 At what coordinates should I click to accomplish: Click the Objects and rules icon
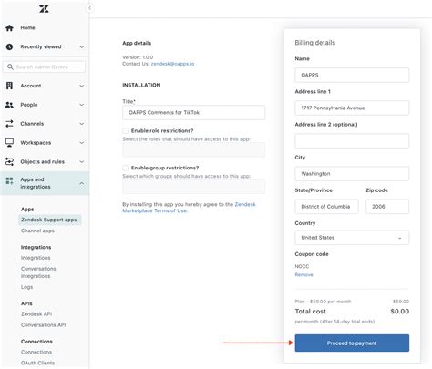(9, 162)
